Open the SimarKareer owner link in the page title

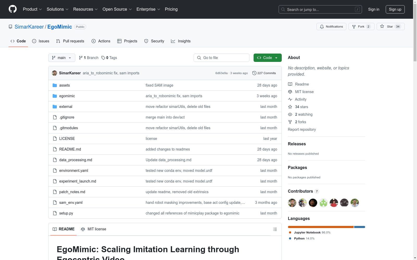[29, 27]
